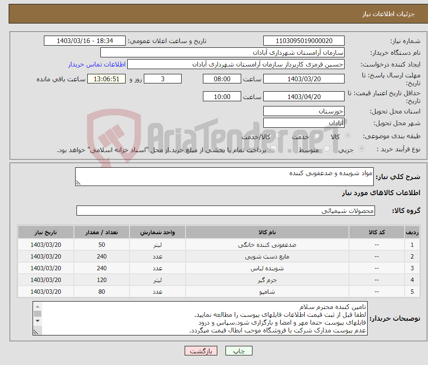Select the کالا/خدمت radio button
Screen dimensions: 428x365
(278, 135)
